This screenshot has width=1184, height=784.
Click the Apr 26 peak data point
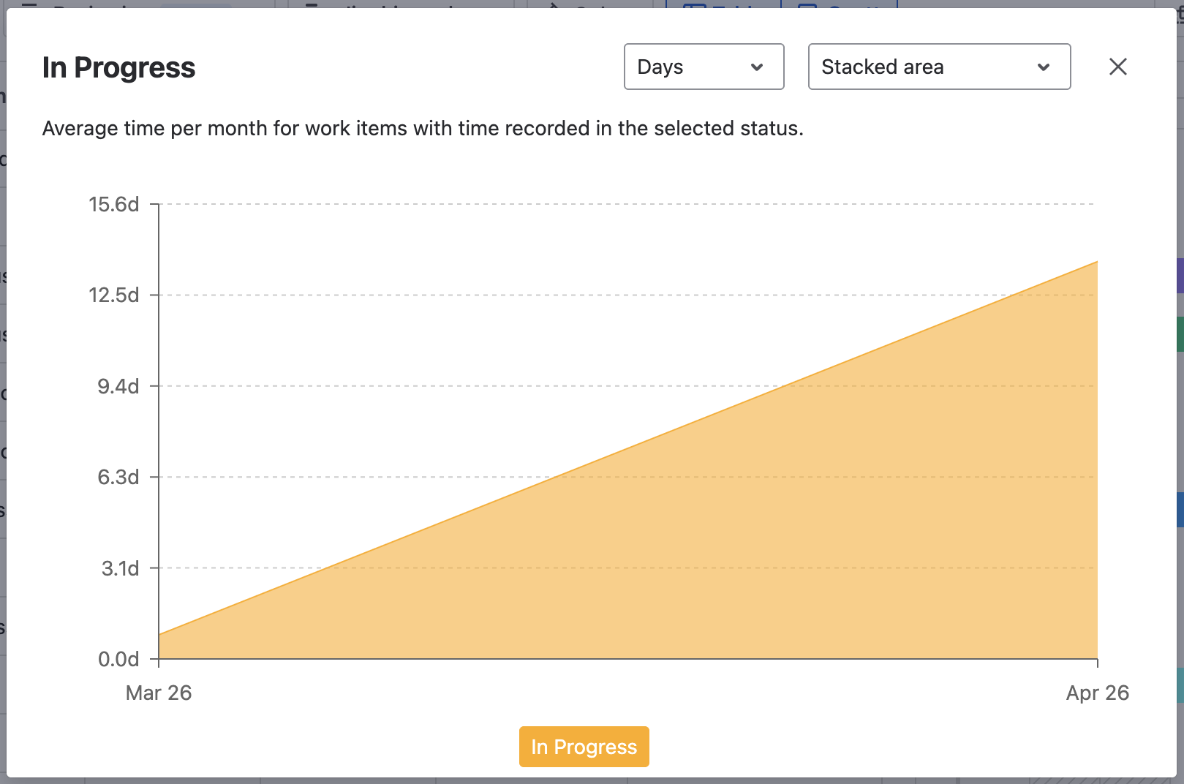pos(1097,262)
